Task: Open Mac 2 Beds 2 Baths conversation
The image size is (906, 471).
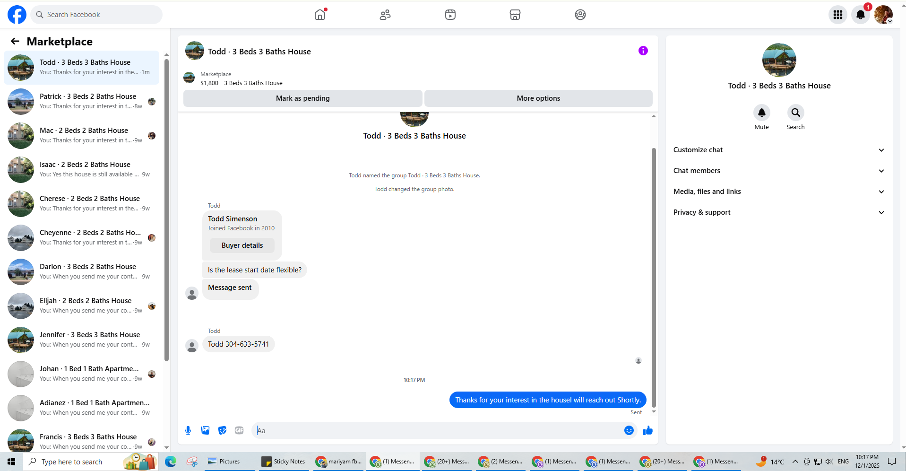Action: pos(82,136)
